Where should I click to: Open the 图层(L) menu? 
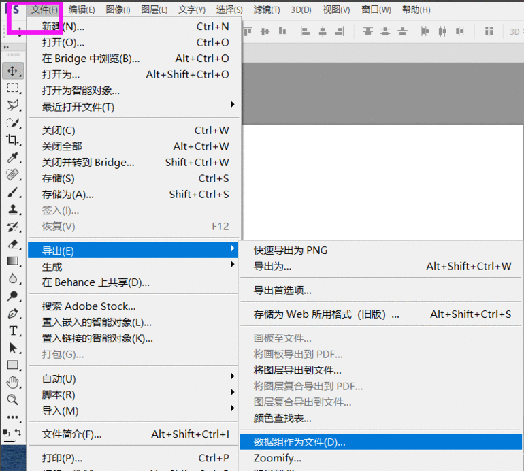pos(154,10)
